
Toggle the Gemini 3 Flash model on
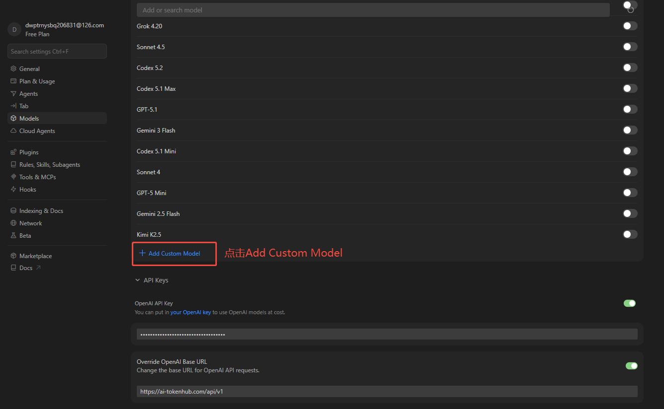[630, 130]
